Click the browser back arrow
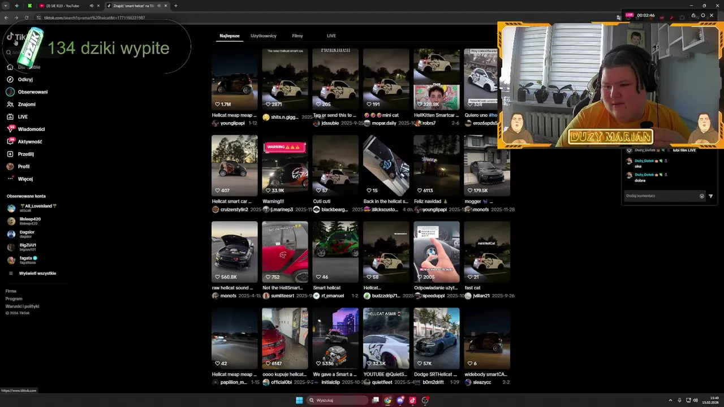 [6, 18]
